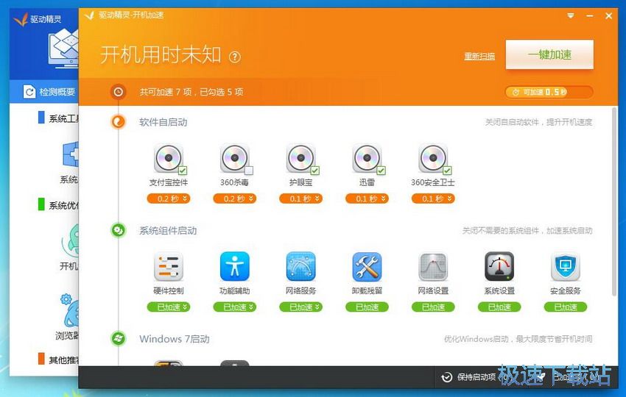Open the 系统设置 gauge icon
The height and width of the screenshot is (397, 626).
point(499,266)
